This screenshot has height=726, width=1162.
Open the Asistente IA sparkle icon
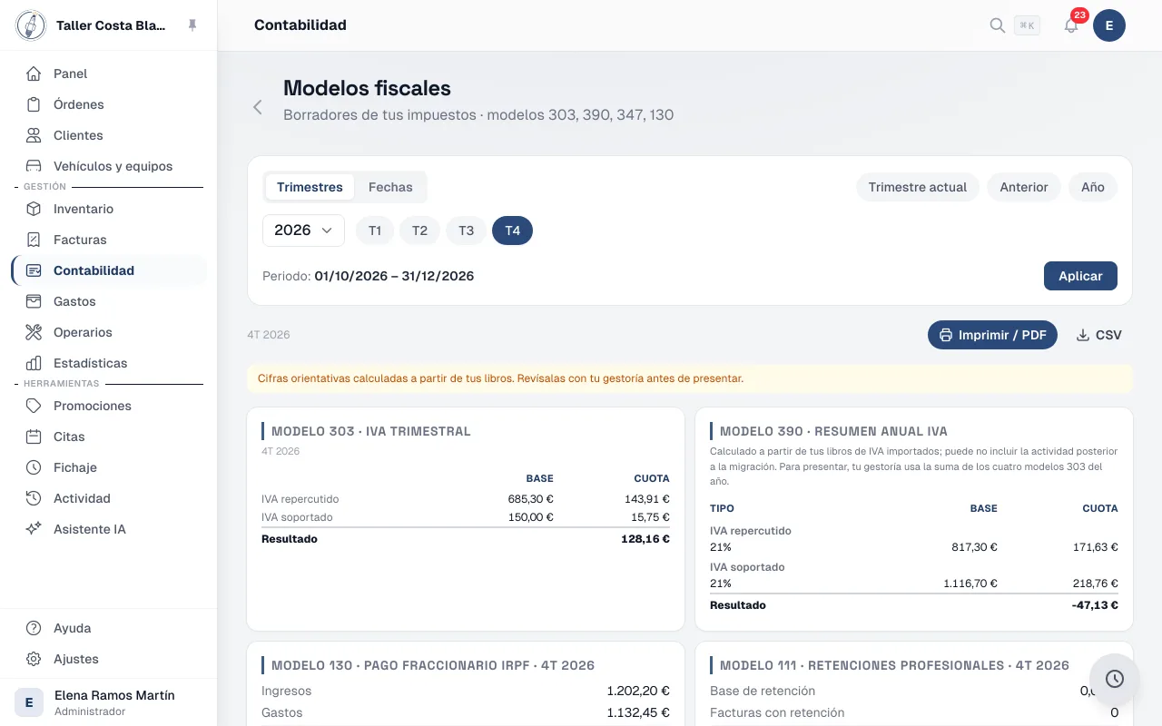coord(34,529)
